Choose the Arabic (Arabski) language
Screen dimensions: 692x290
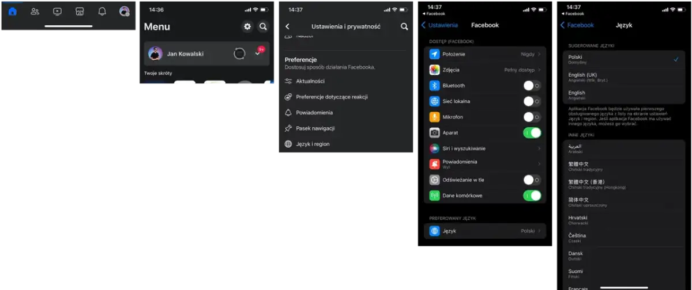point(623,148)
